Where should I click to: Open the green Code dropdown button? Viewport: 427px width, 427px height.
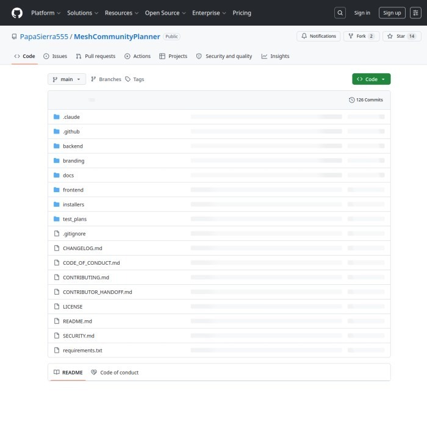click(371, 79)
